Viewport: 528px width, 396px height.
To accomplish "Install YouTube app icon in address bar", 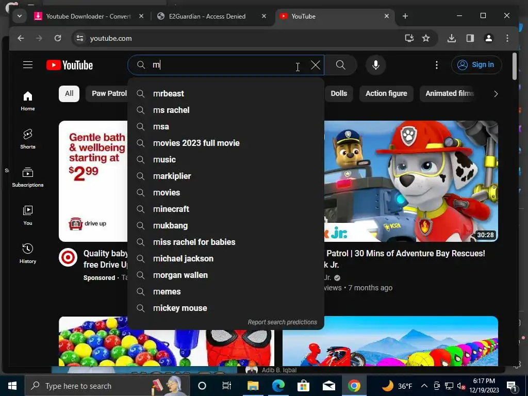I will (409, 38).
